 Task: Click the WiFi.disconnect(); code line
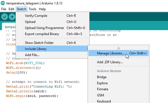[x=23, y=68]
